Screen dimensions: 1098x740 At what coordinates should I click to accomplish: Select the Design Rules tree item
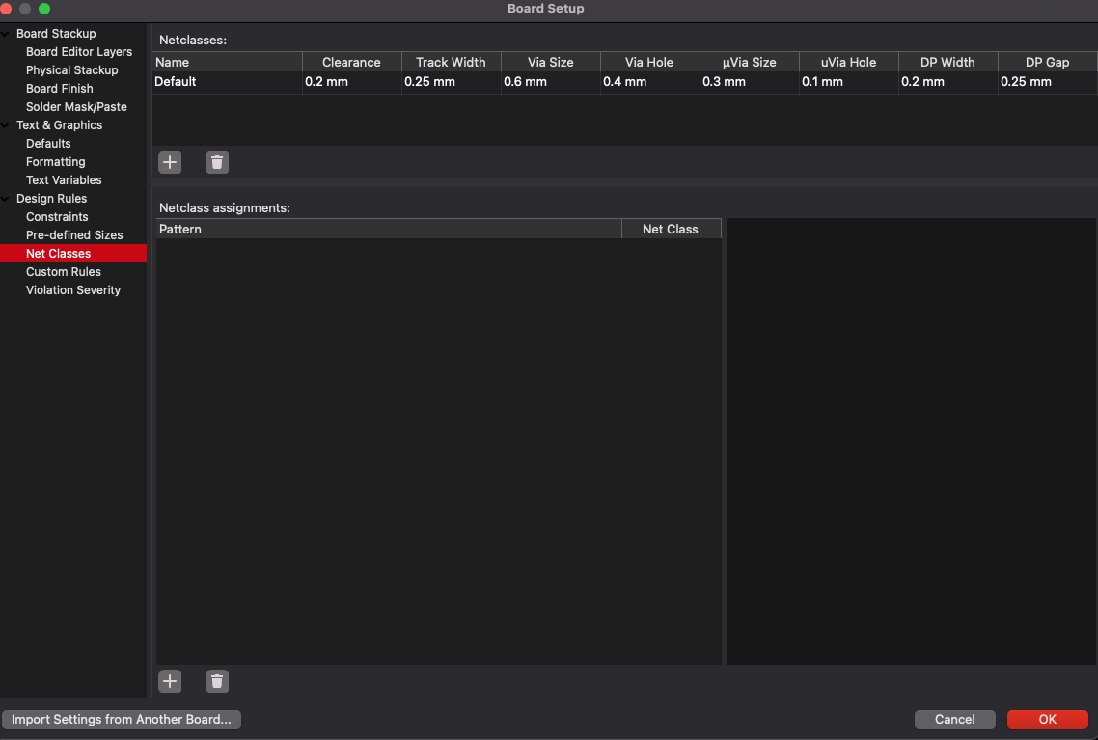click(52, 199)
